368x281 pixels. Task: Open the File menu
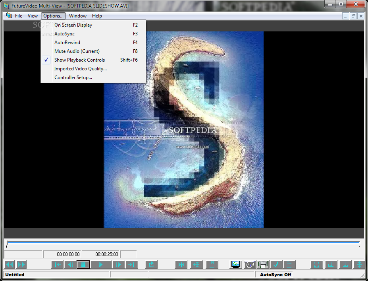[x=19, y=16]
